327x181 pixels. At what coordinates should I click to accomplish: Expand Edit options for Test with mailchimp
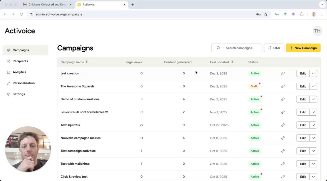pos(313,164)
